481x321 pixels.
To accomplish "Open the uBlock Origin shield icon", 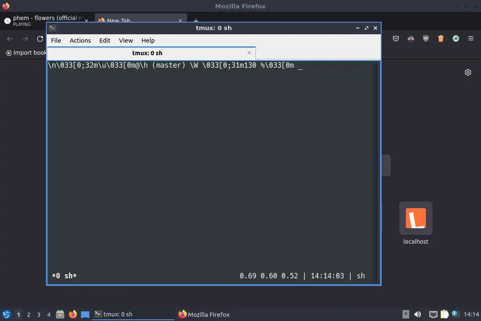I will [x=426, y=38].
